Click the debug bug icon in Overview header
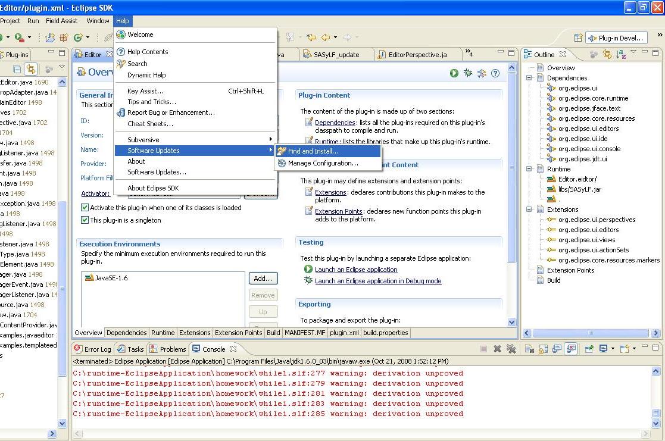This screenshot has height=441, width=665. (x=468, y=73)
